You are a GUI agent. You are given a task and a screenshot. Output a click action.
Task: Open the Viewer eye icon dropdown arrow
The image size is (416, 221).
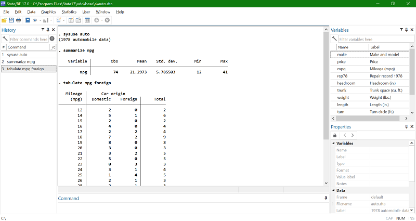[x=41, y=20]
